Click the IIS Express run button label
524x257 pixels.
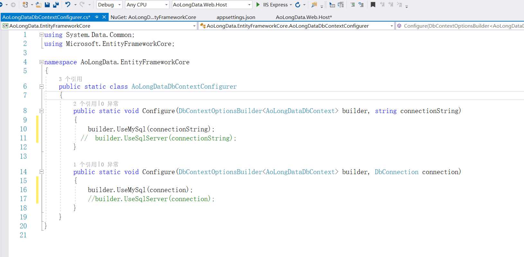click(x=275, y=4)
